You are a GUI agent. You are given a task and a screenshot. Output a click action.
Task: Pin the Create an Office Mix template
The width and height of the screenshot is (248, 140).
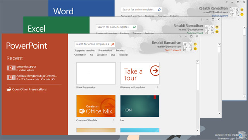coord(114,120)
